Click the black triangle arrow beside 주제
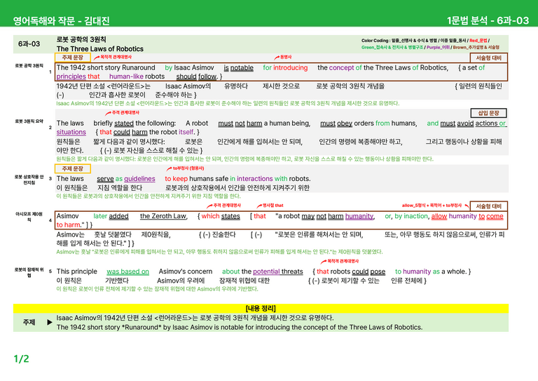538x381 pixels. [x=50, y=322]
